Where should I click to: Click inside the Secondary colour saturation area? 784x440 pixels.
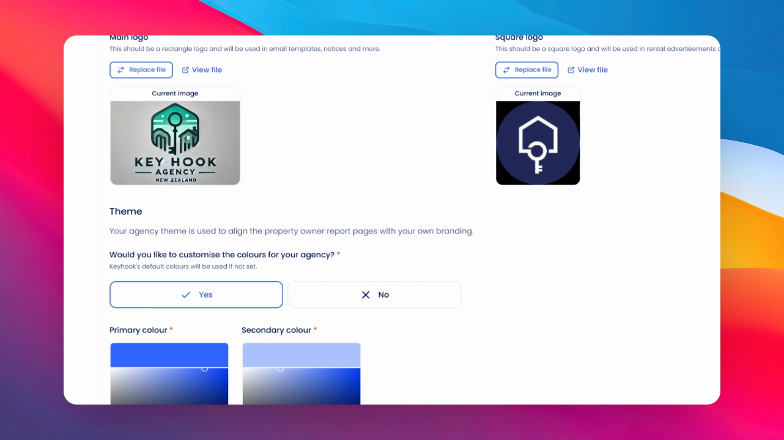(301, 386)
